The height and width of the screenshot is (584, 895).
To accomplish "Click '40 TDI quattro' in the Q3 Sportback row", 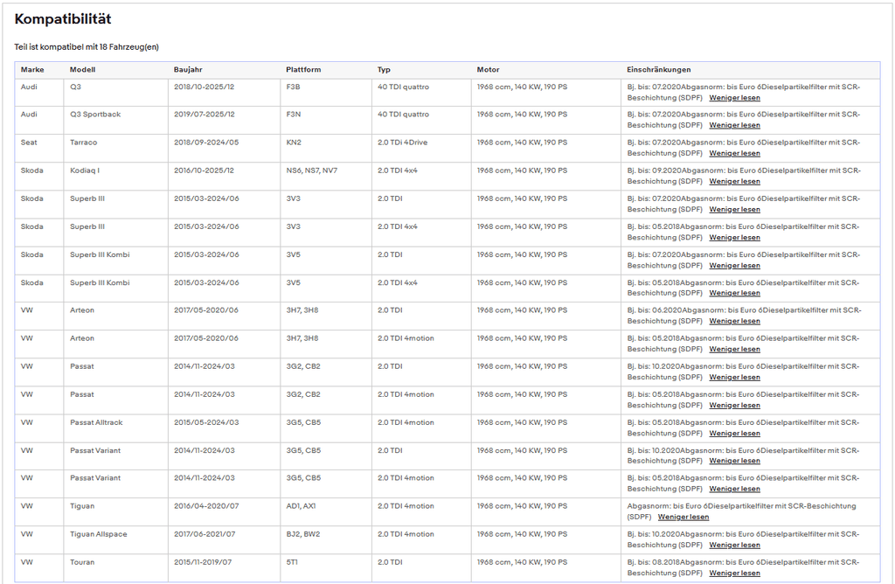I will 403,115.
